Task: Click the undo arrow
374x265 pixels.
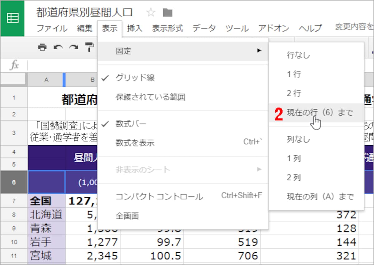Action: 58,47
